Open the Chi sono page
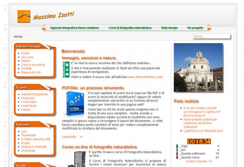Viewport: 244px width, 167px height. [27, 57]
